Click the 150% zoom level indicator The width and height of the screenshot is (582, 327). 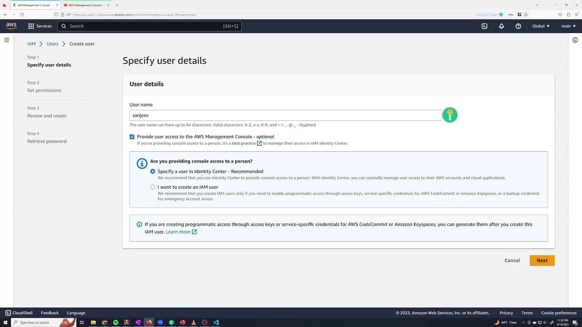[510, 15]
